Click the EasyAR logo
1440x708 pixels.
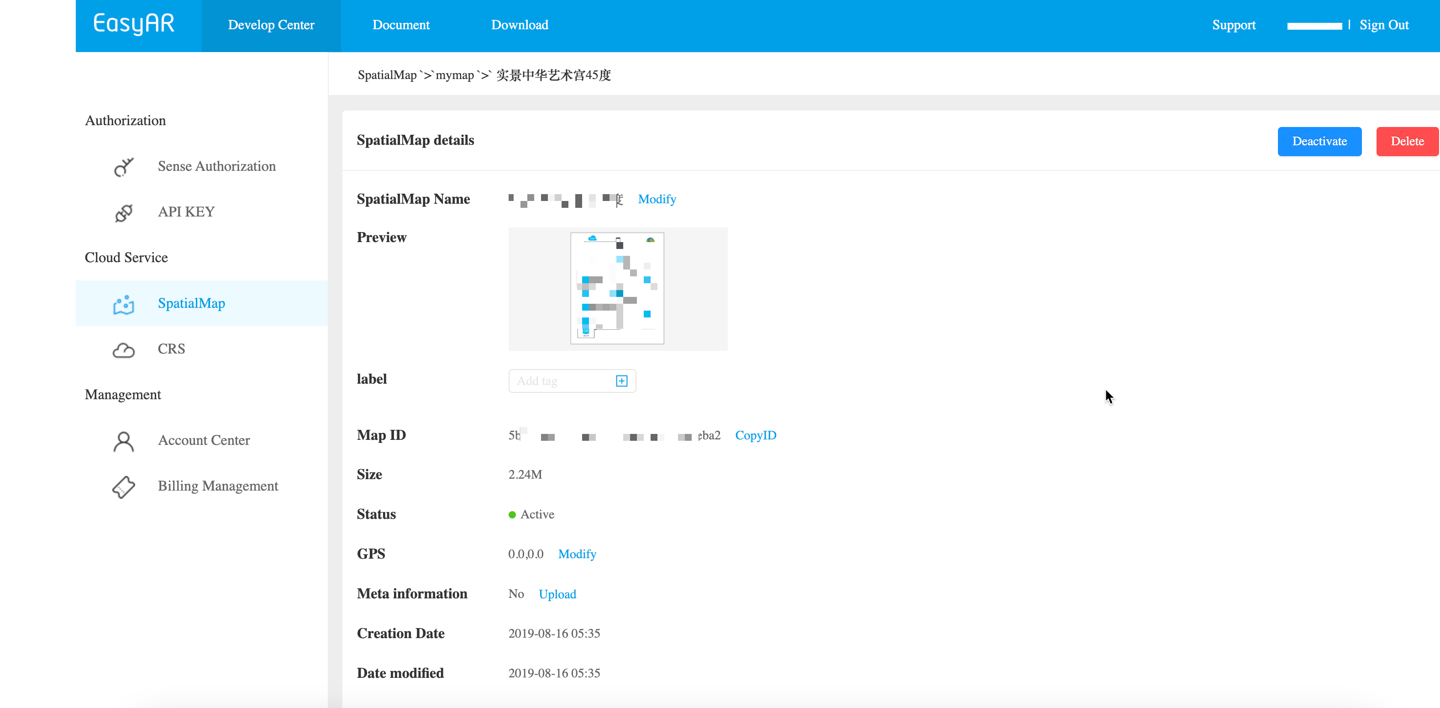134,25
